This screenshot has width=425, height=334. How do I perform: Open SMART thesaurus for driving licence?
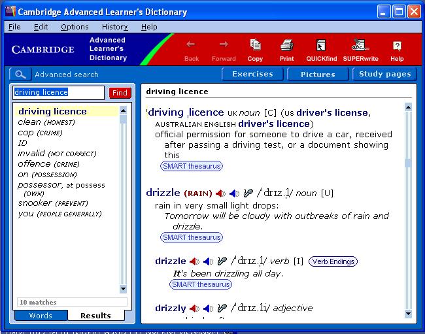[x=192, y=166]
